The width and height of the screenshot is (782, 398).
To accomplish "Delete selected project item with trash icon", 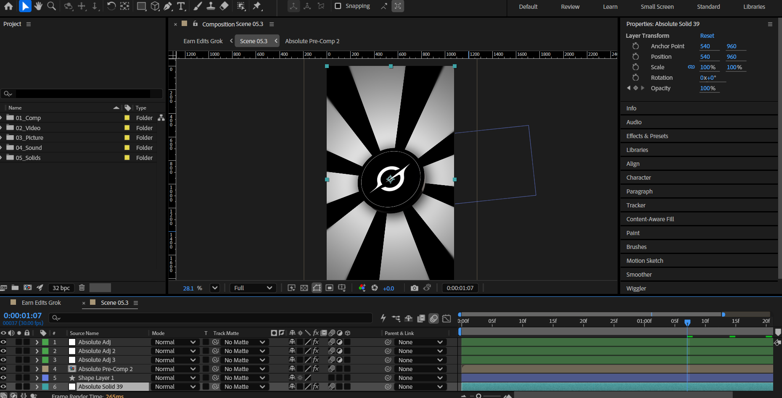I will point(82,288).
